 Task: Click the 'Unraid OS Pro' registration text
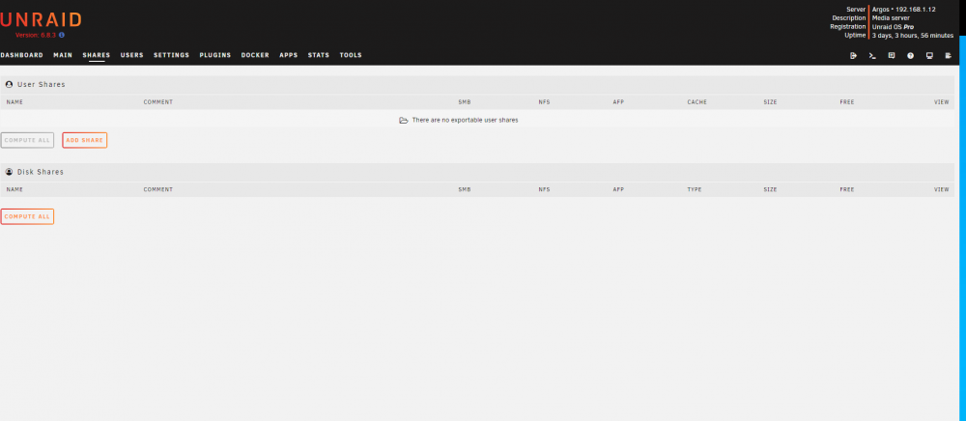point(894,27)
